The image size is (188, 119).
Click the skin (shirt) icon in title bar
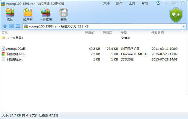[158, 3]
